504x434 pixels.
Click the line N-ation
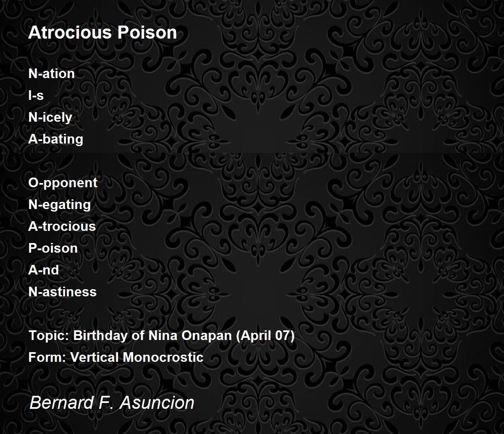pyautogui.click(x=51, y=73)
